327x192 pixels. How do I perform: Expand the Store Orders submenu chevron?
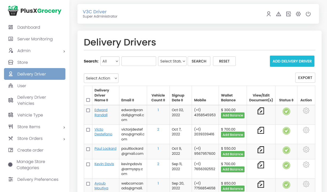click(64, 139)
